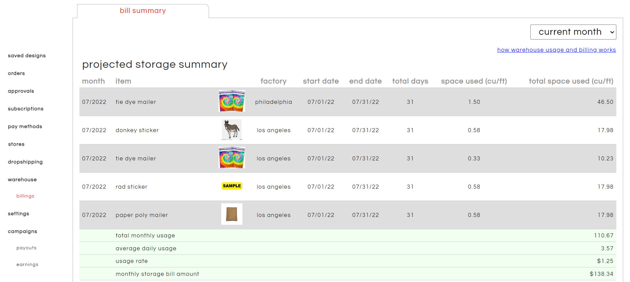630x282 pixels.
Task: Select billings sub-item under warehouse
Action: pyautogui.click(x=25, y=196)
